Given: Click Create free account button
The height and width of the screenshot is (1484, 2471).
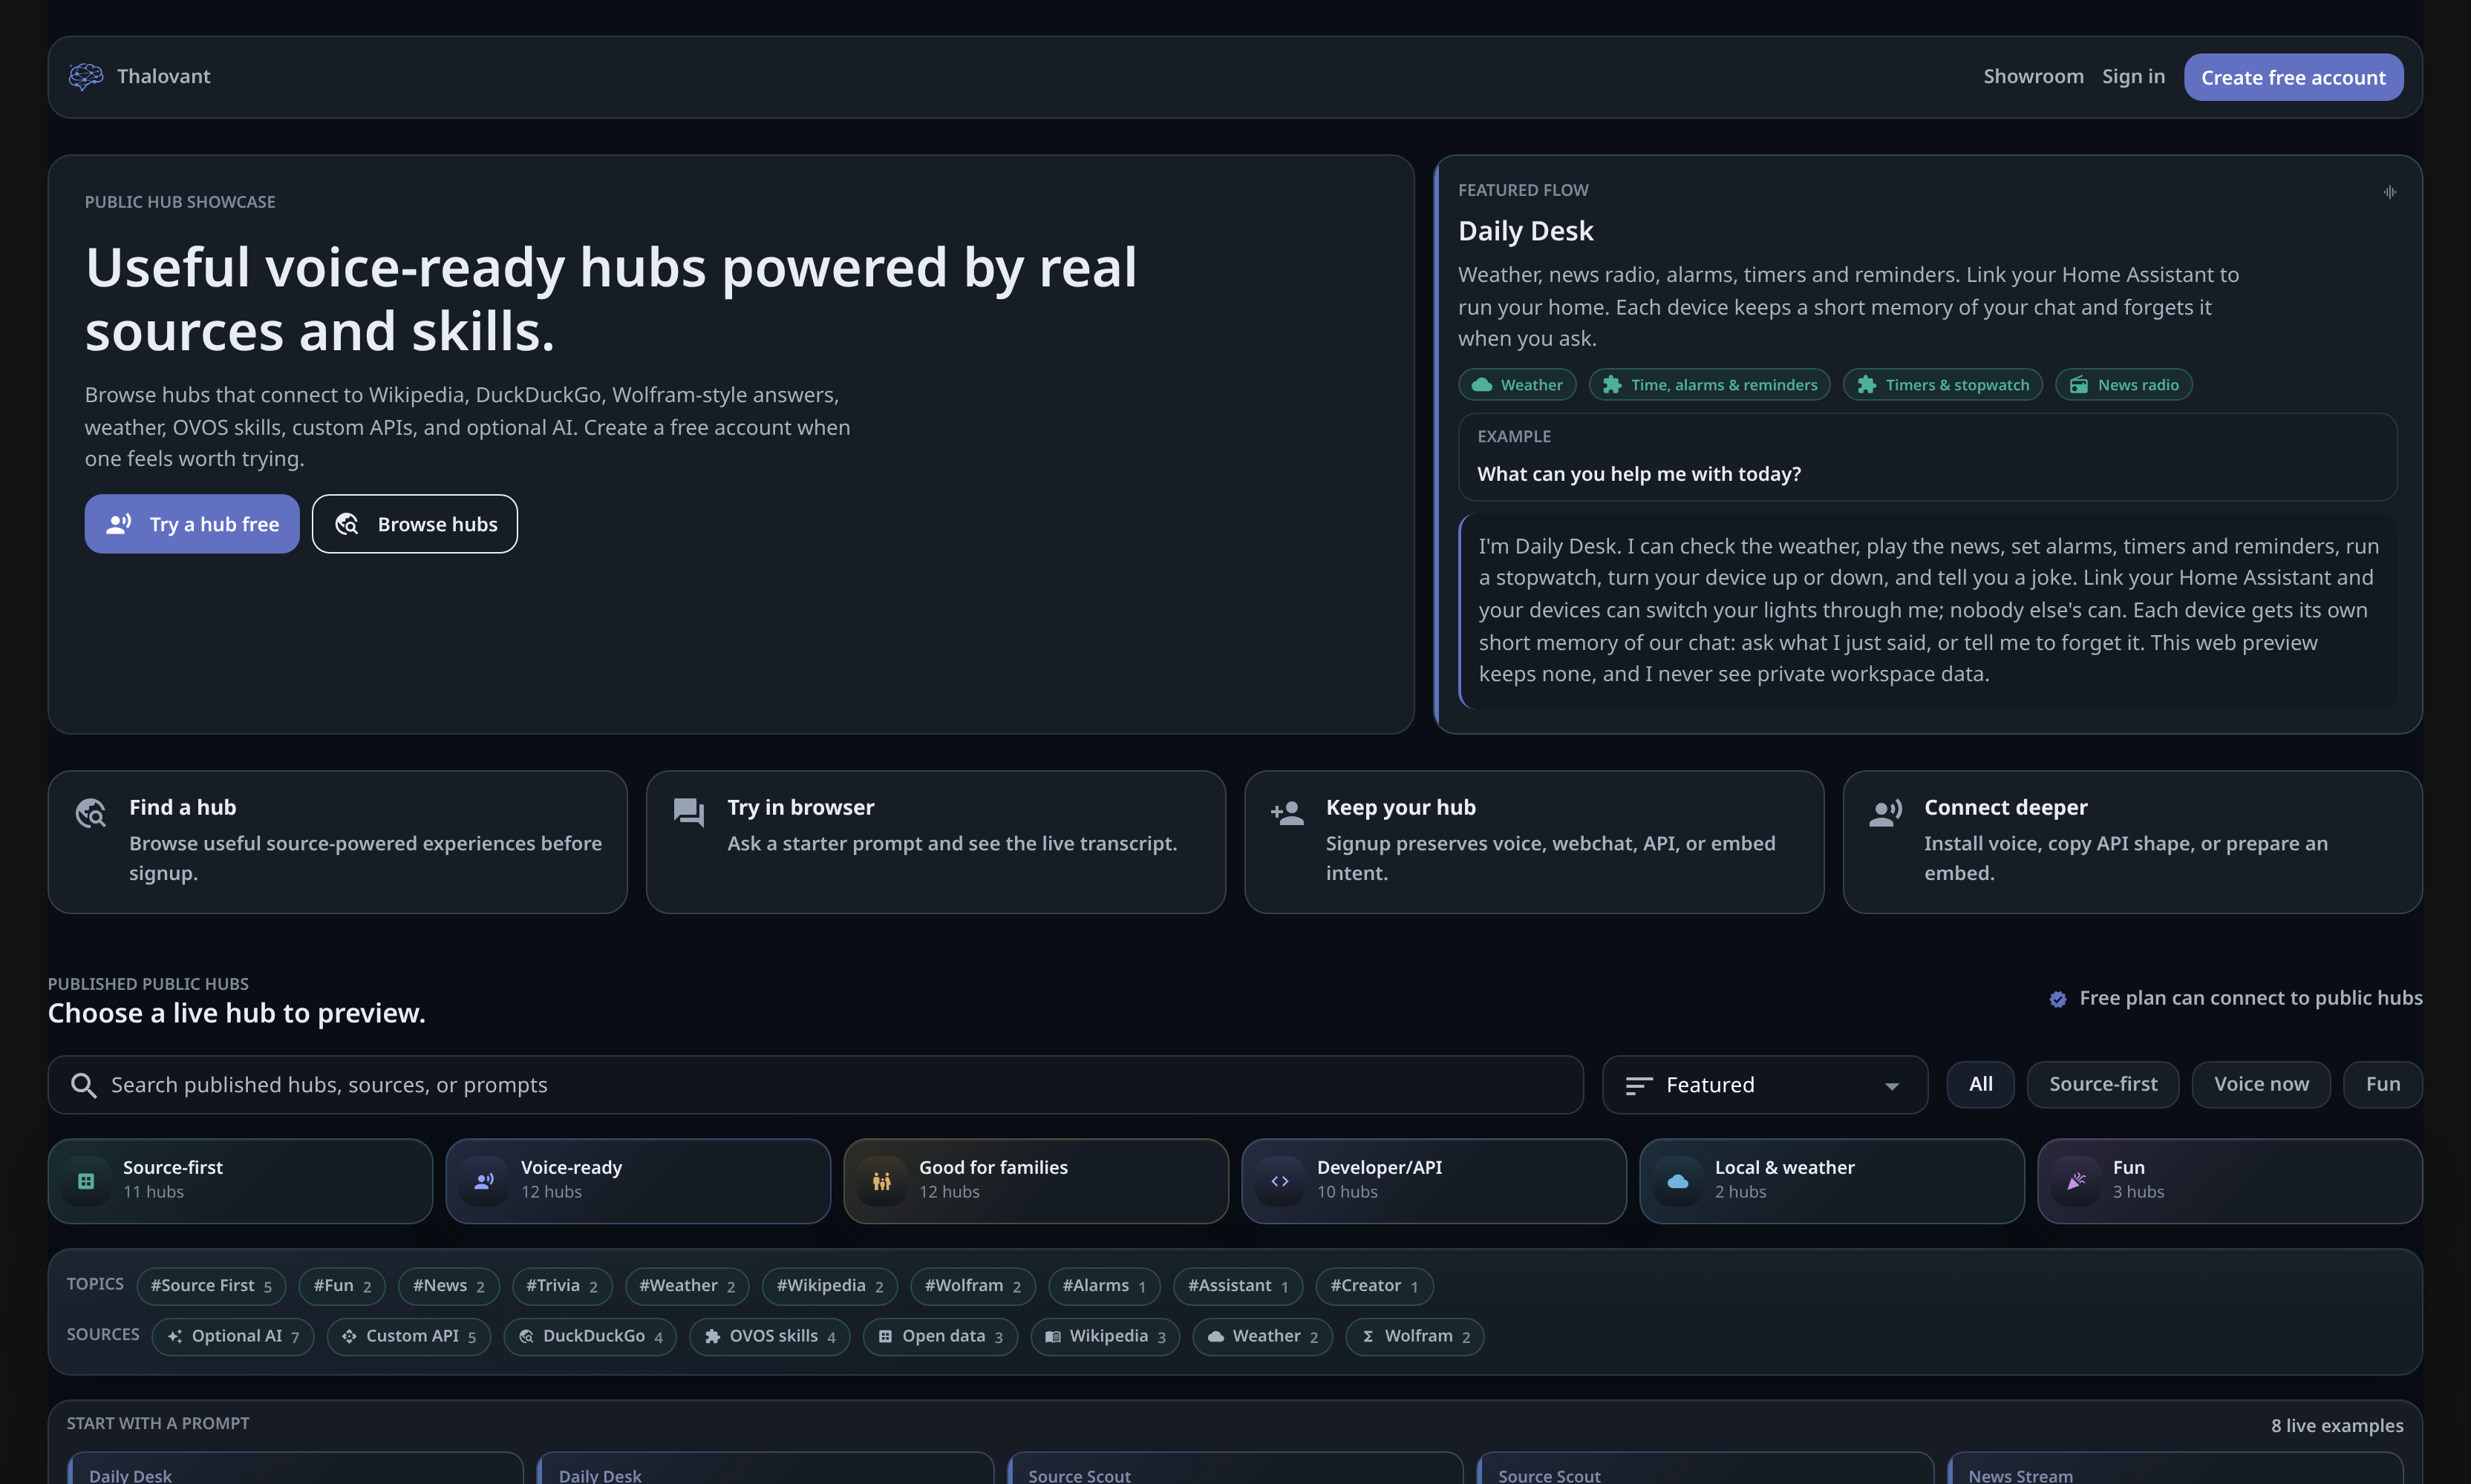Looking at the screenshot, I should [2293, 77].
